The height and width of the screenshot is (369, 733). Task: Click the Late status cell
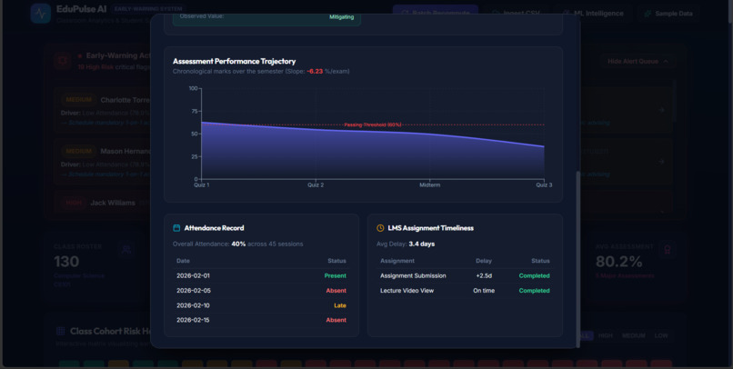point(340,305)
